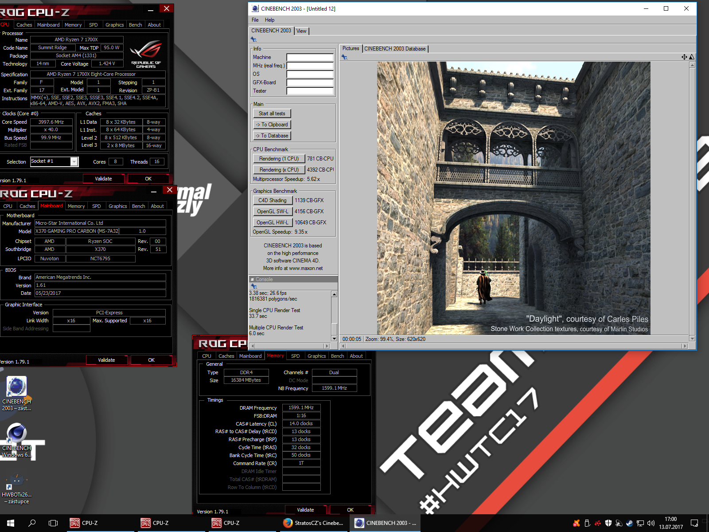The height and width of the screenshot is (532, 709).
Task: Open CINEBENCH 2003 Database tab
Action: pos(395,49)
